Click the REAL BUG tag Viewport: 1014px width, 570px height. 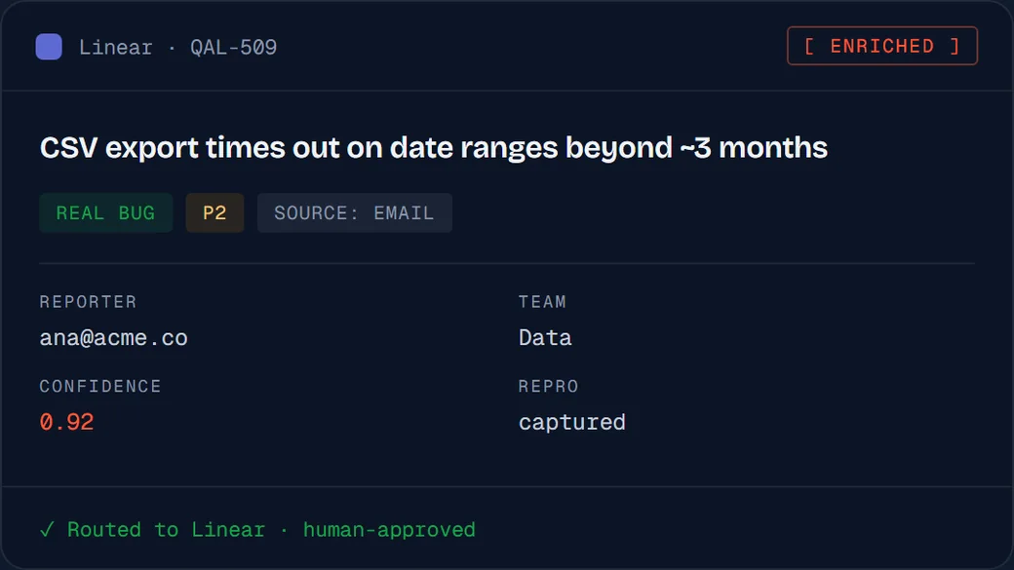[106, 212]
